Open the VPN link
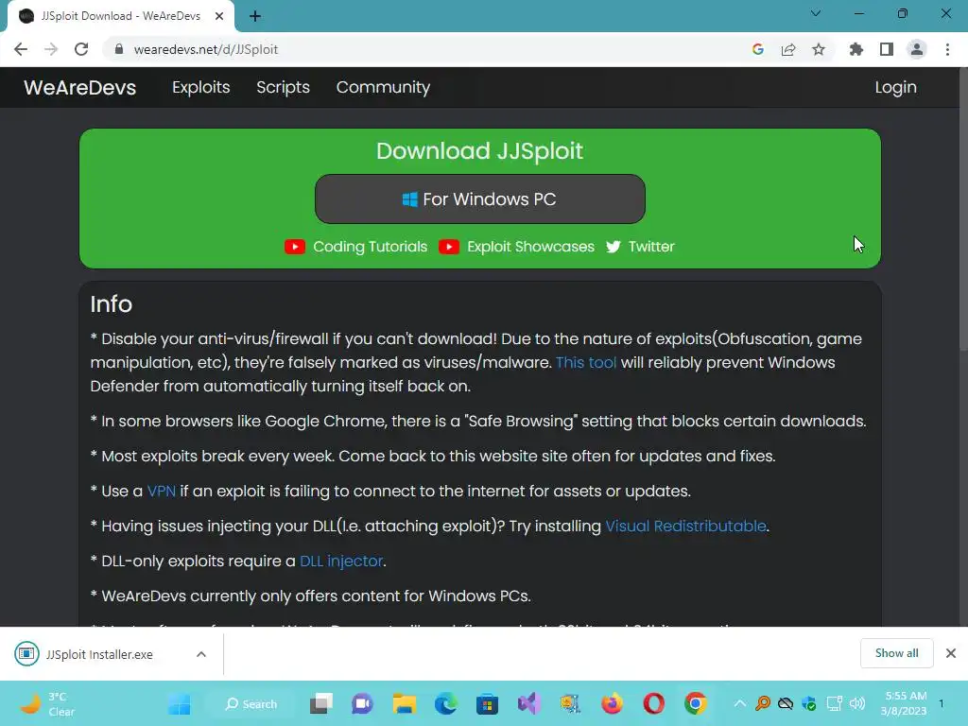968x726 pixels. (x=161, y=492)
